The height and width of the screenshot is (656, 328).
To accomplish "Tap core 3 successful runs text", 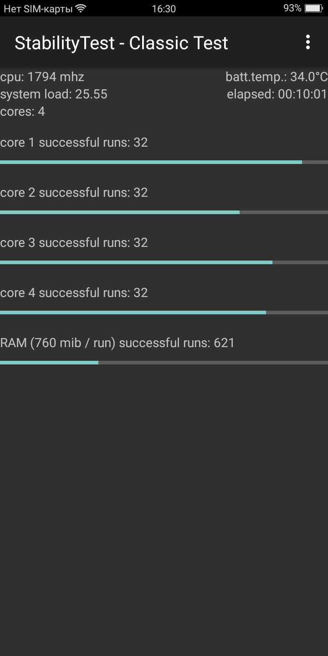I will (74, 243).
